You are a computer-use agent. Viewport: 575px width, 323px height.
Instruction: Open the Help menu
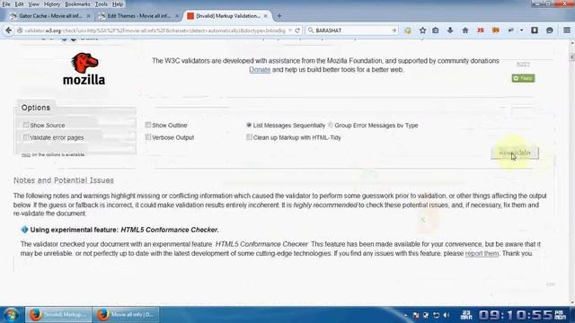click(x=118, y=4)
